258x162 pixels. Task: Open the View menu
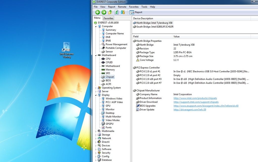pos(103,7)
